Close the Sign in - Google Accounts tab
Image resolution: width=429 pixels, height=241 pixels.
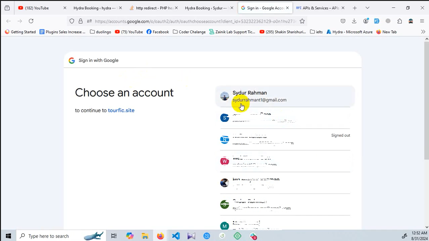(287, 8)
